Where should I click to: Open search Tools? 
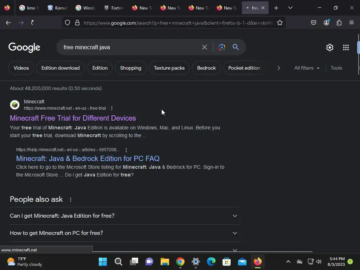pos(336,68)
